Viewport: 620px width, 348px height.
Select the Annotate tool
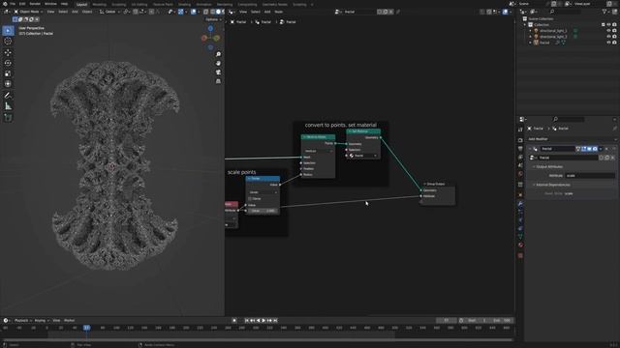[x=8, y=95]
